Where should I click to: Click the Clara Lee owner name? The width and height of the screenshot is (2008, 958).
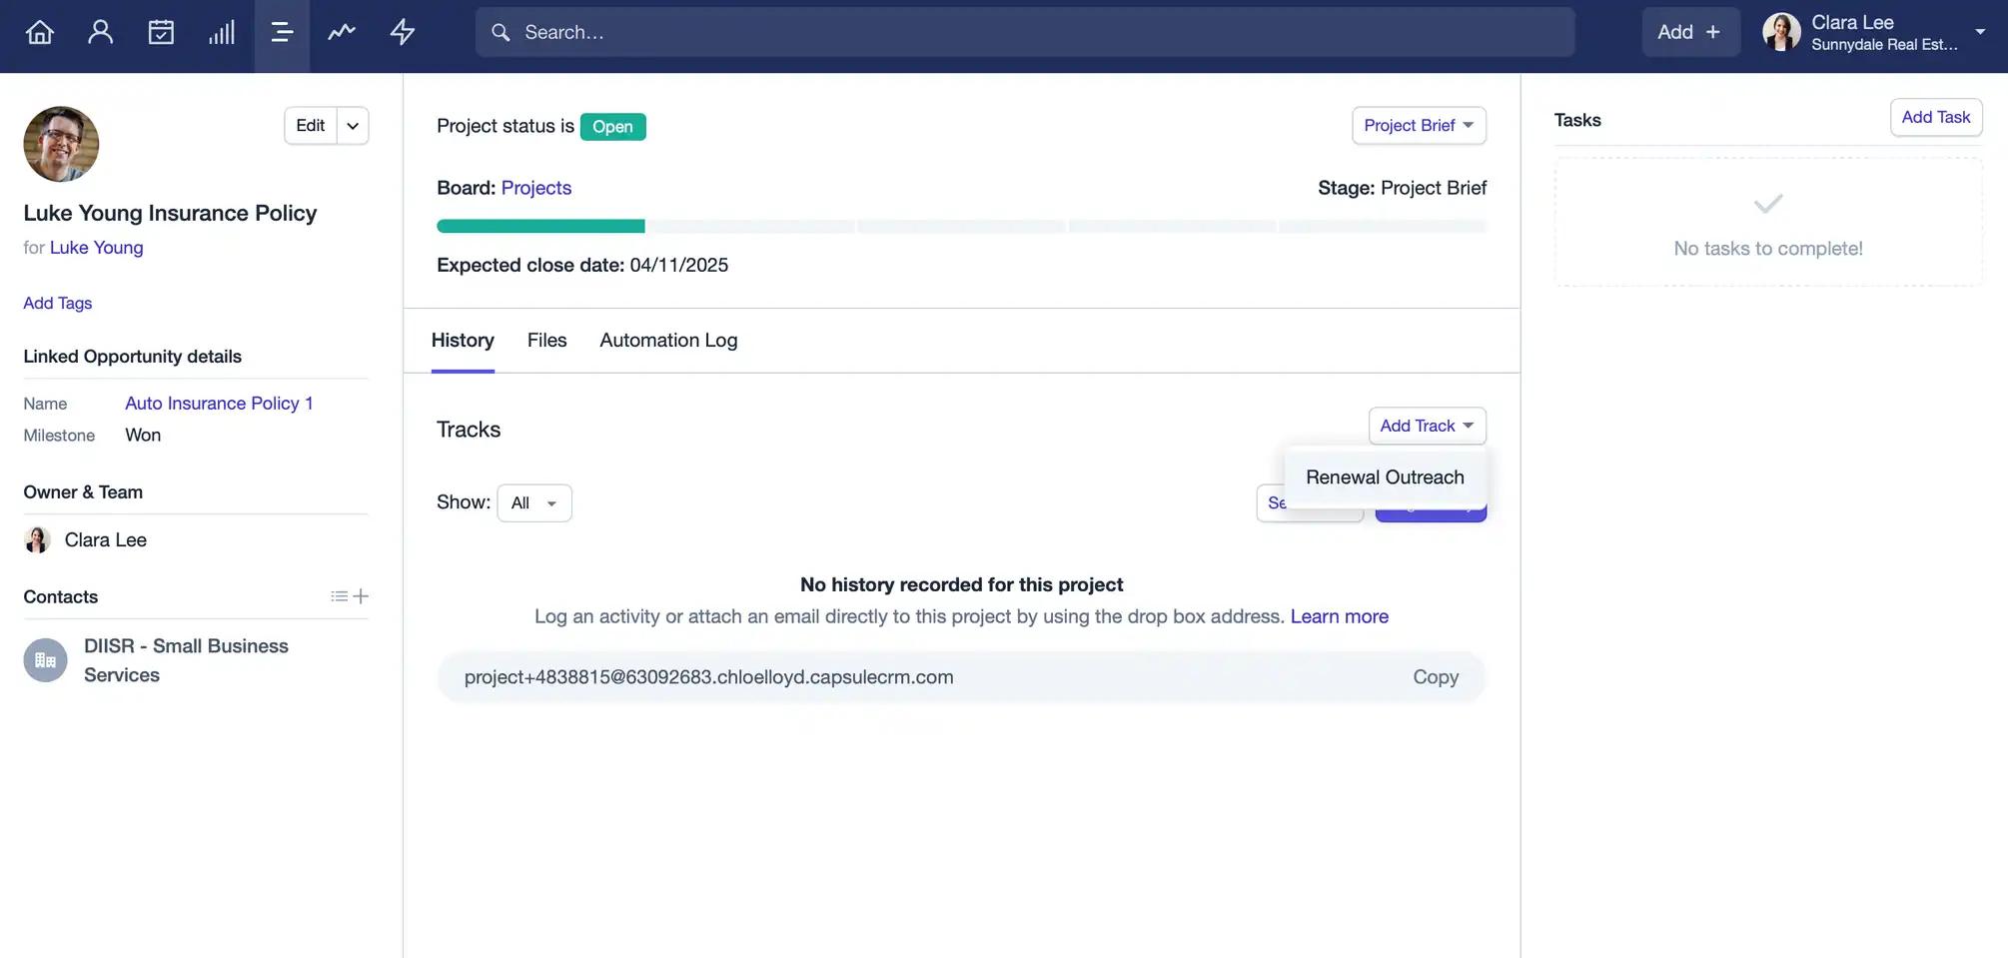coord(106,540)
